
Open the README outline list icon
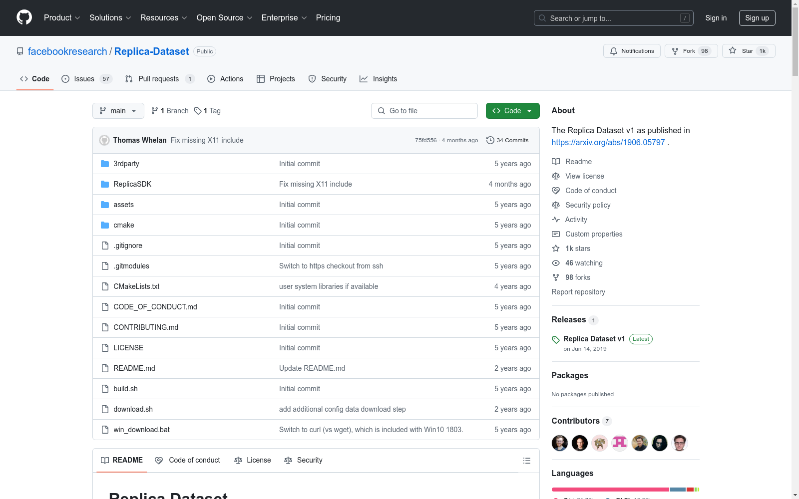pos(527,461)
